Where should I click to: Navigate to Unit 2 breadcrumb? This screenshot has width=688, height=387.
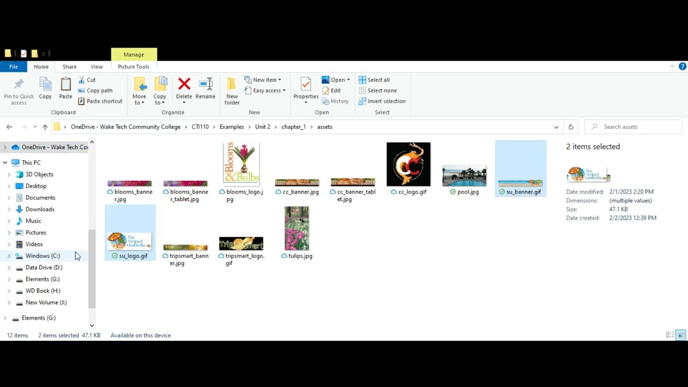click(x=262, y=127)
